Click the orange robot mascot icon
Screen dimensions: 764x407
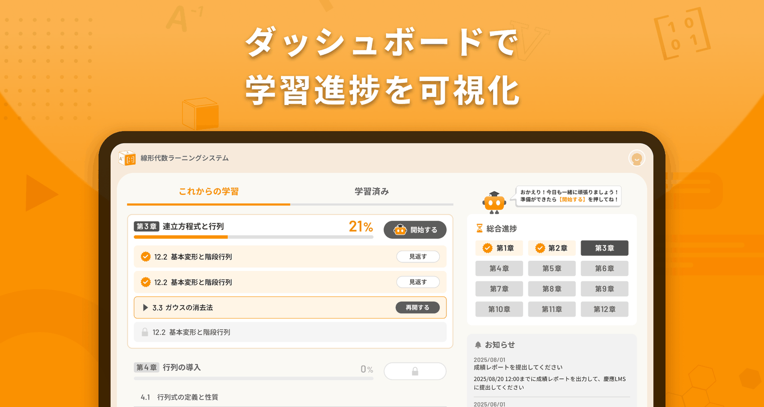(x=494, y=202)
